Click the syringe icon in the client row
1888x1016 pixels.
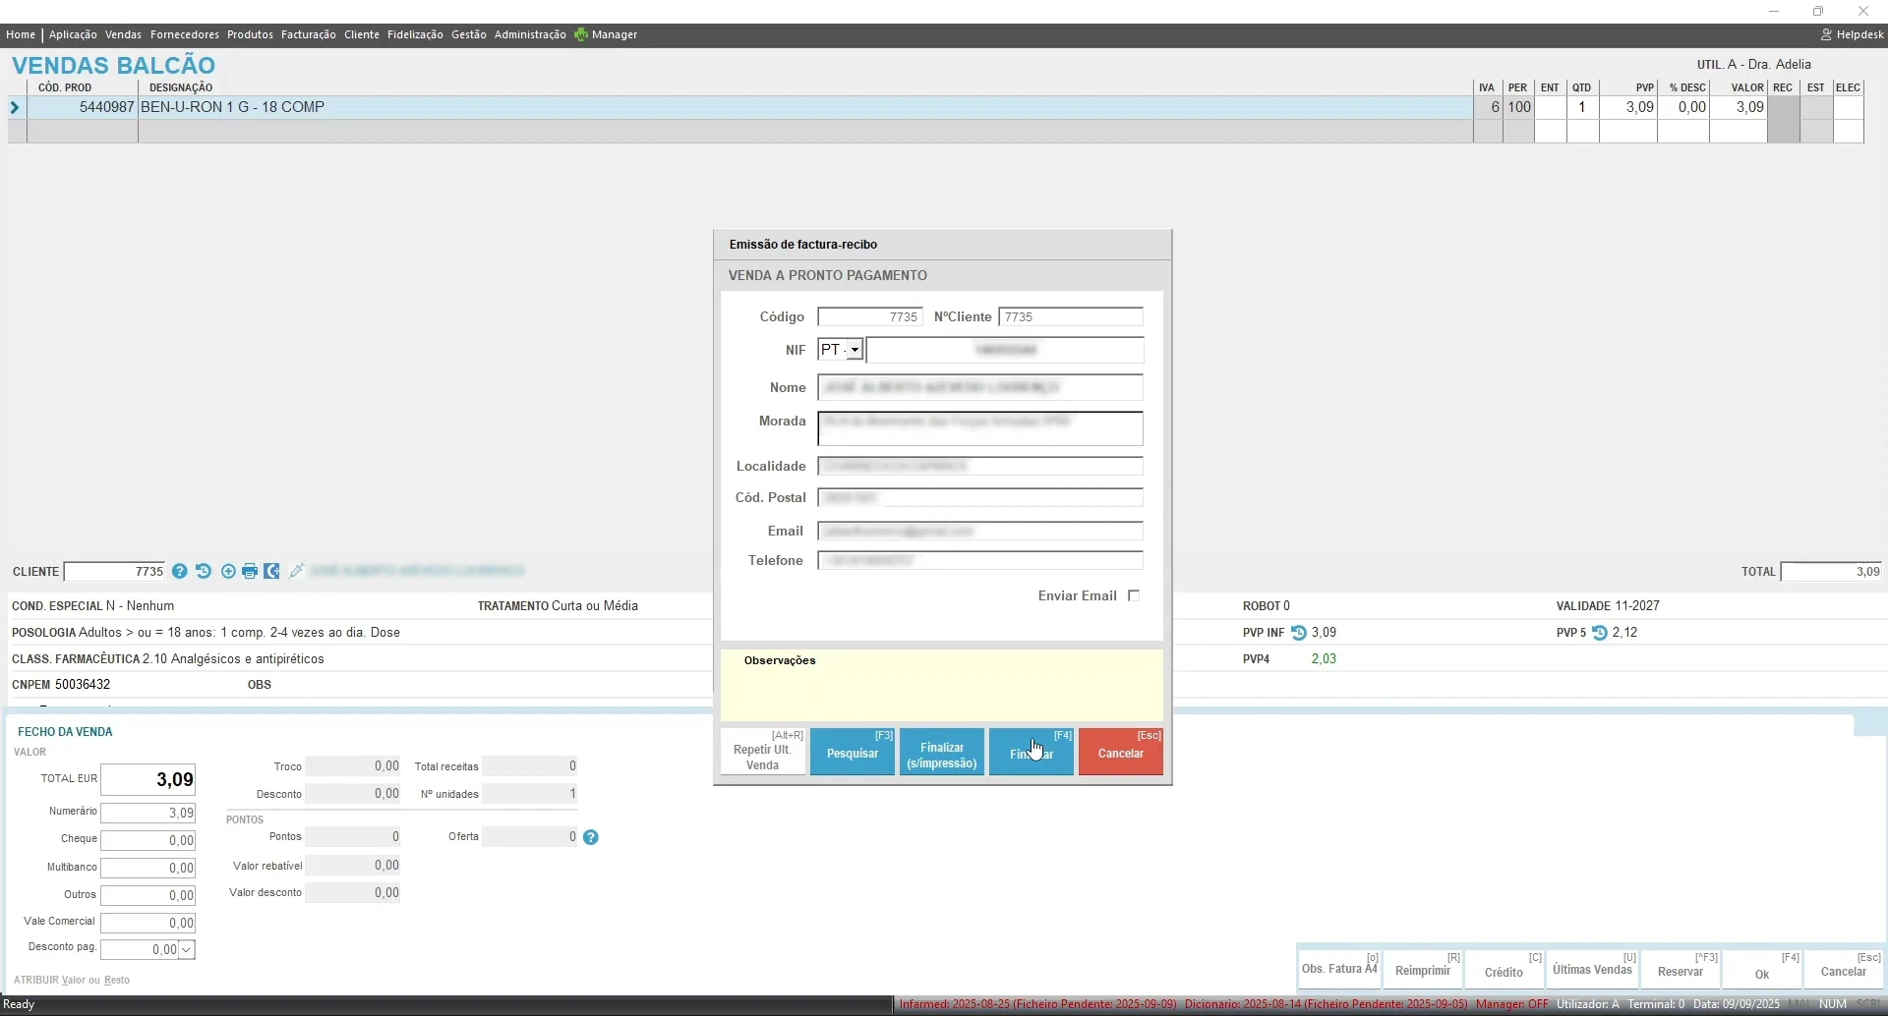[296, 571]
